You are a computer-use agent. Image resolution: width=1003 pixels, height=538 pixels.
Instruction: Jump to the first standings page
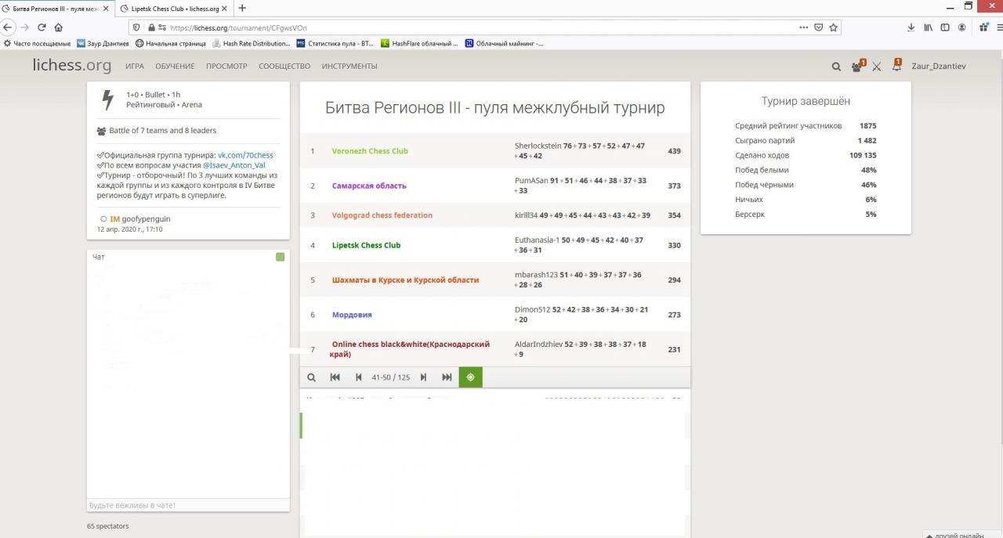click(x=335, y=377)
